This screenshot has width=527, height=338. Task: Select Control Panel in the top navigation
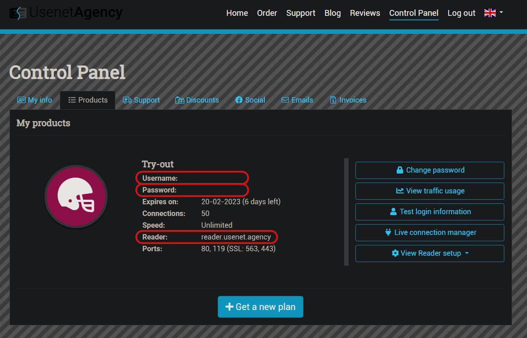[x=414, y=13]
